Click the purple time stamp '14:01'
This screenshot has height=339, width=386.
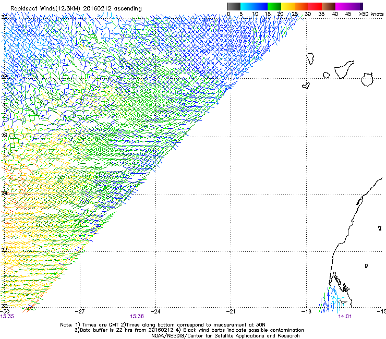click(345, 317)
